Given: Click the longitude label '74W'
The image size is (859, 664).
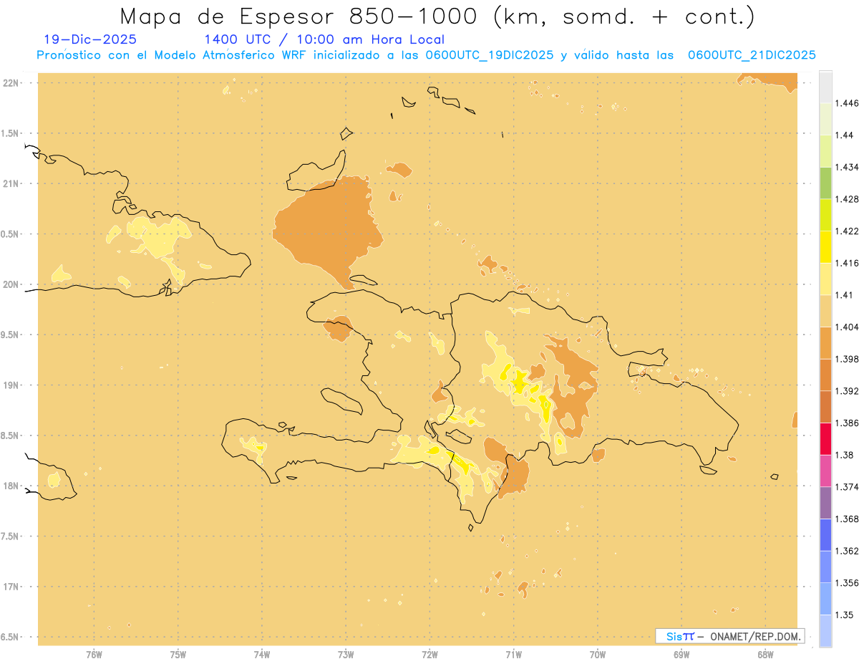Looking at the screenshot, I should [262, 654].
